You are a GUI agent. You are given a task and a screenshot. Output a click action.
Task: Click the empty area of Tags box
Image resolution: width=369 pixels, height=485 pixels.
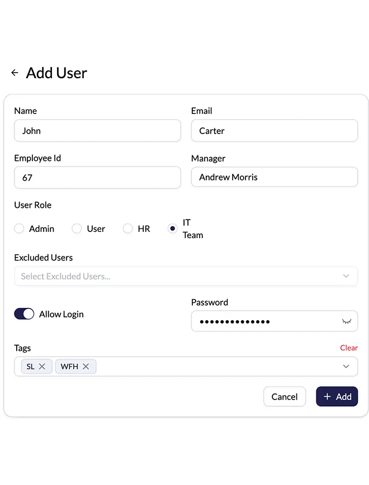[x=218, y=367]
